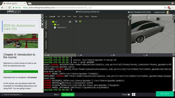Maximize the notebook panel with the fullscreen icon
This screenshot has width=175, height=98.
[x=42, y=16]
